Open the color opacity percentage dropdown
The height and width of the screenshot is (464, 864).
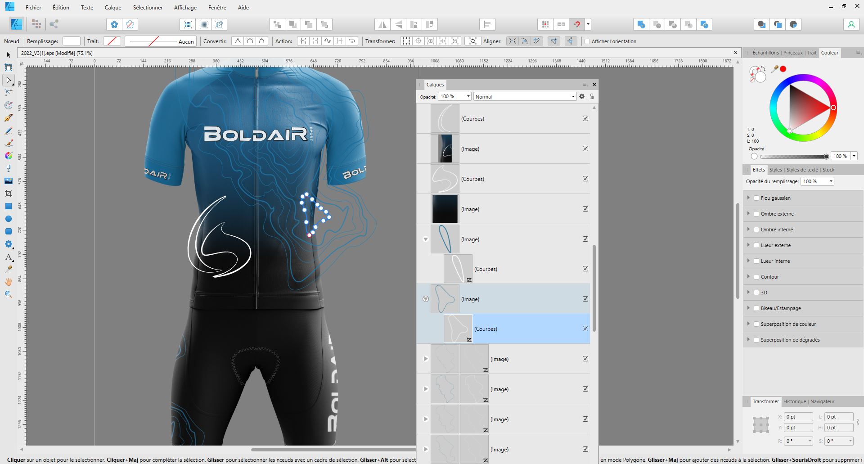[854, 156]
